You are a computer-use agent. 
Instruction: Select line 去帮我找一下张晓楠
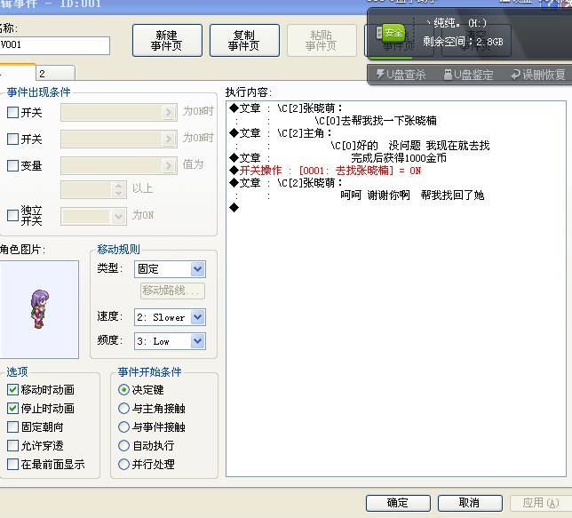tap(376, 121)
